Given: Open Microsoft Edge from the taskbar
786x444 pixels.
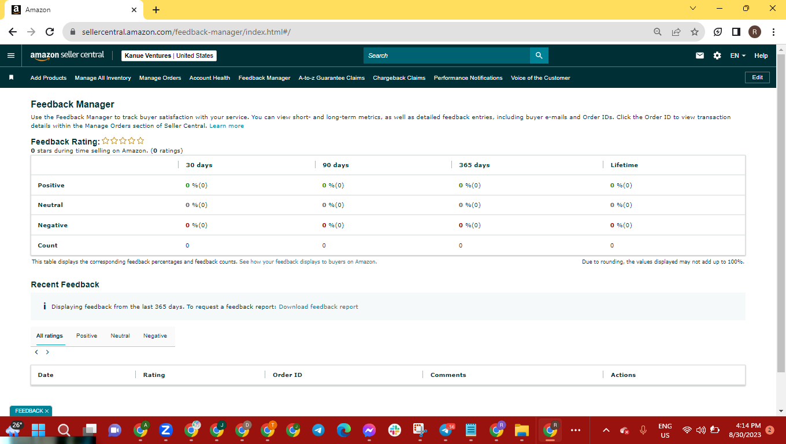Looking at the screenshot, I should pos(344,430).
